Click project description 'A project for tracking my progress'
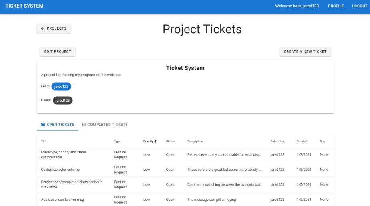Viewport: 370px width, 206px height. click(x=81, y=75)
